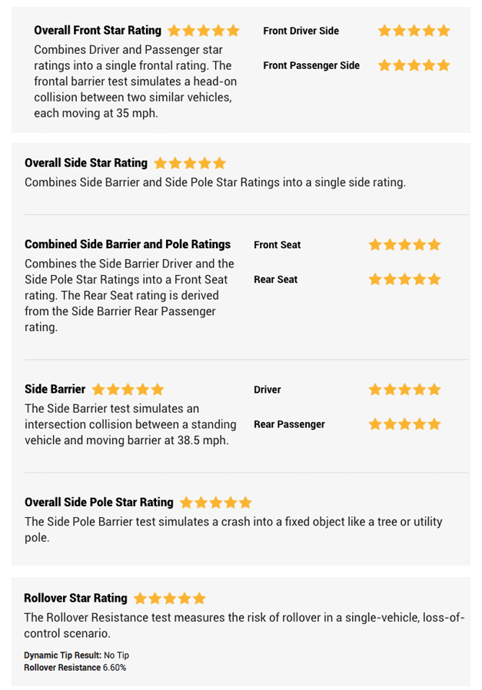The height and width of the screenshot is (690, 482).
Task: Click the Overall Side Pole rating stars
Action: [x=216, y=503]
